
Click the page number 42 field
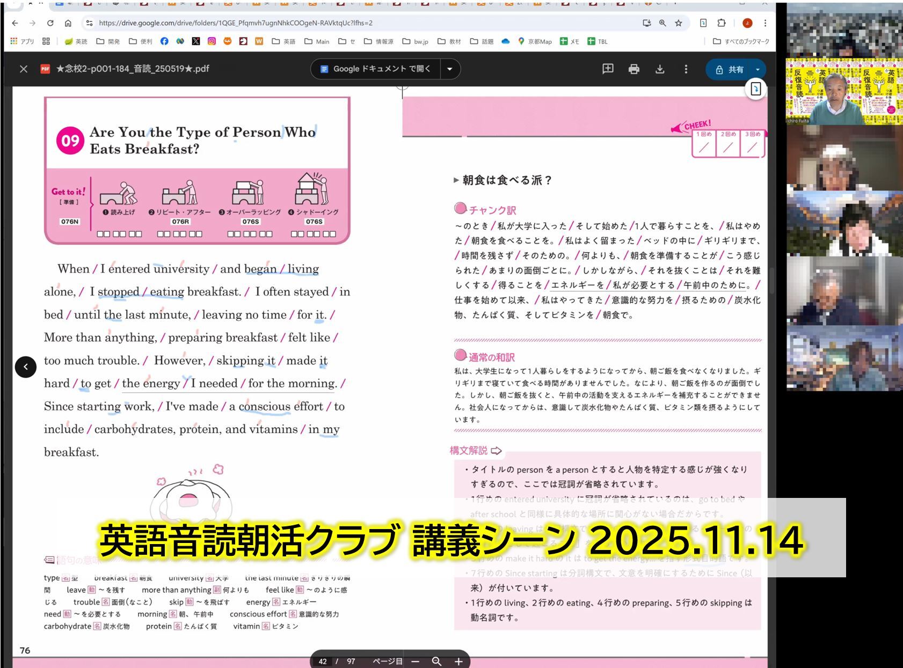point(323,662)
